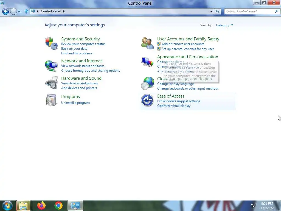Viewport: 281px width, 211px height.
Task: Click the network tray icon
Action: (x=253, y=206)
